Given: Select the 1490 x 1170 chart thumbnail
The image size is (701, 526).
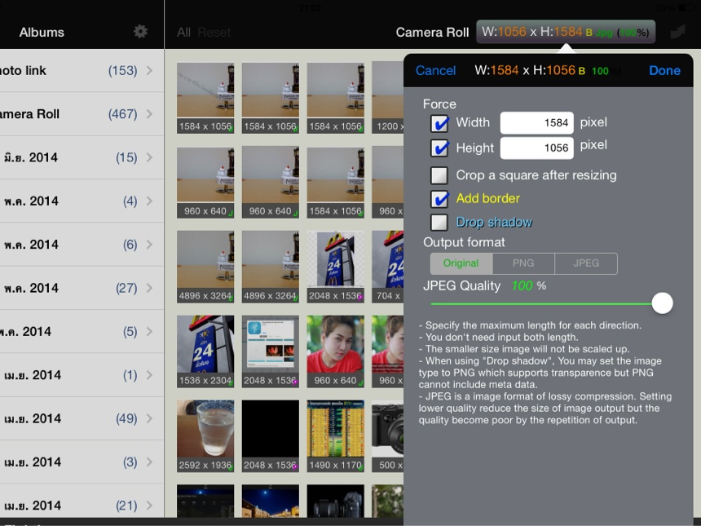Looking at the screenshot, I should [335, 436].
